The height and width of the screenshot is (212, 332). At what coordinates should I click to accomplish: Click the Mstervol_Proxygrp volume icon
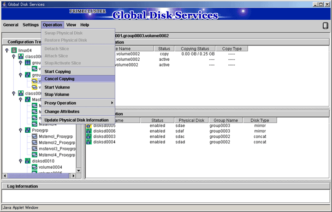(x=34, y=136)
